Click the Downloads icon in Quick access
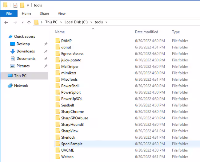 pos(13,51)
